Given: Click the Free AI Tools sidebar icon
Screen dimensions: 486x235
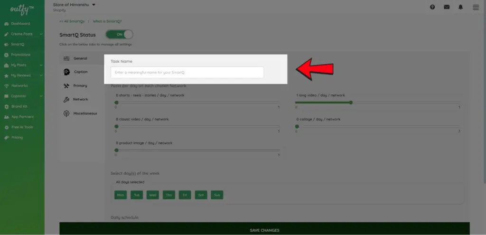Looking at the screenshot, I should (6, 127).
